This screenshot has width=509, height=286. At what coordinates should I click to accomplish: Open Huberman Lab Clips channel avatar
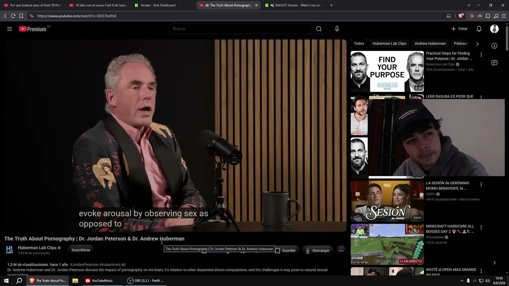point(10,250)
